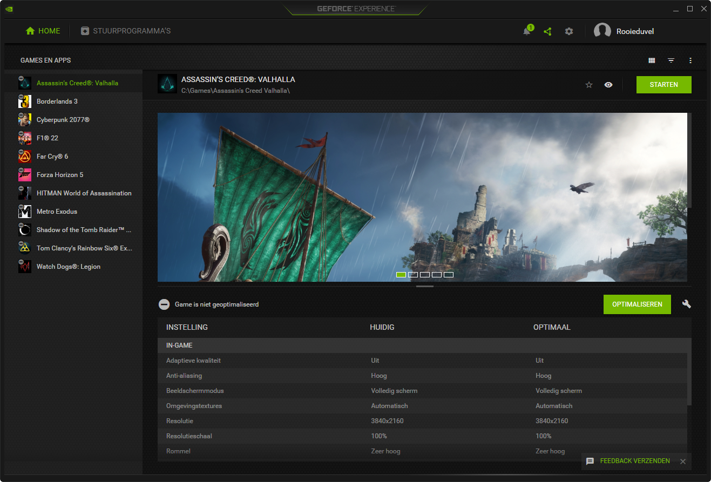Click the Anti-aliasing setting row
711x482 pixels.
(422, 376)
